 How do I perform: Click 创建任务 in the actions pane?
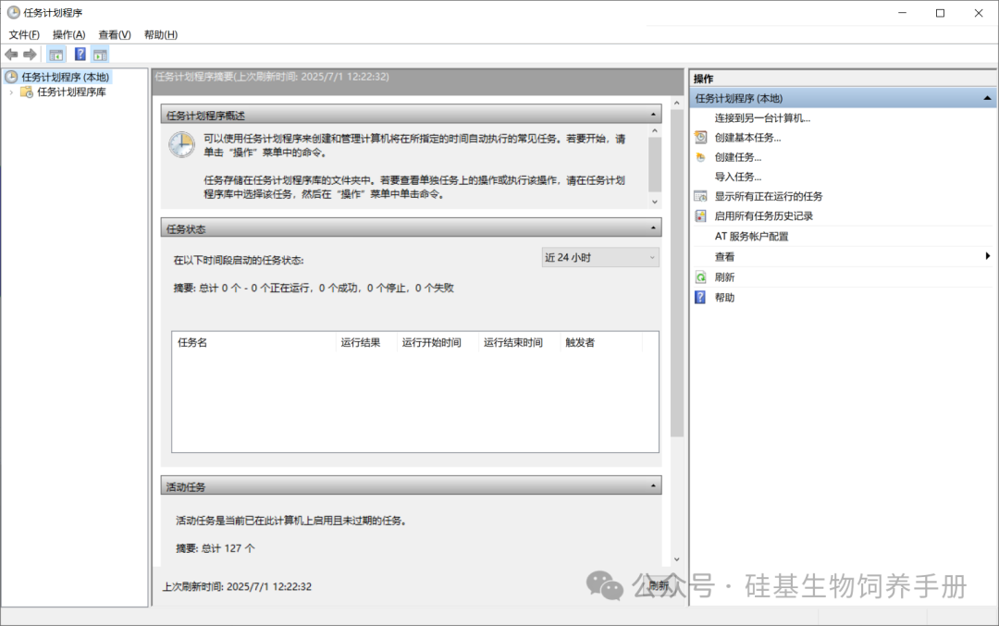[x=737, y=157]
